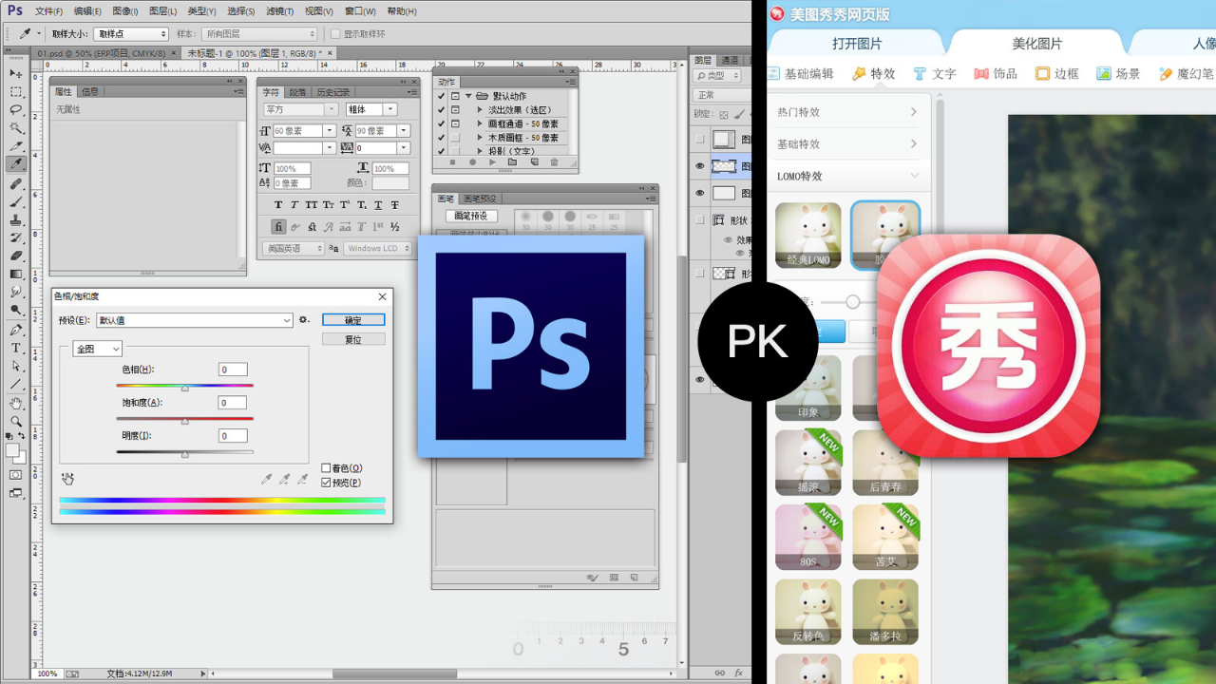The image size is (1216, 684).
Task: Check the 显示取样环 checkbox
Action: tap(335, 34)
